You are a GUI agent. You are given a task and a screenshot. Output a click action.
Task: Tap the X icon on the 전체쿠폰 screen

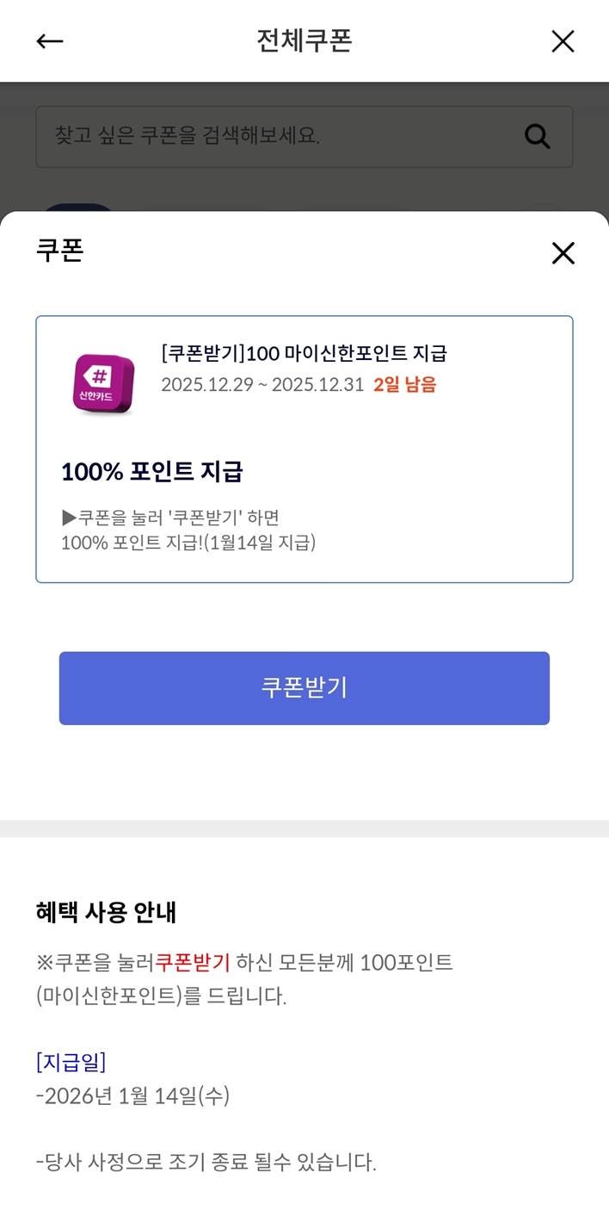563,40
